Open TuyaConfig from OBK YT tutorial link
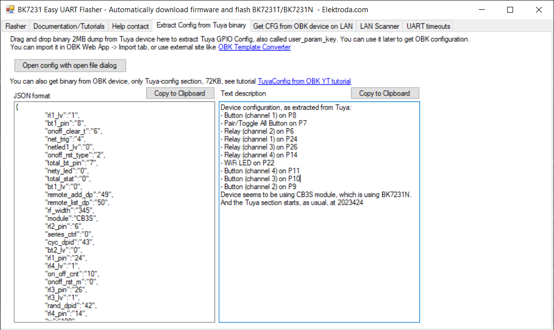 [304, 81]
